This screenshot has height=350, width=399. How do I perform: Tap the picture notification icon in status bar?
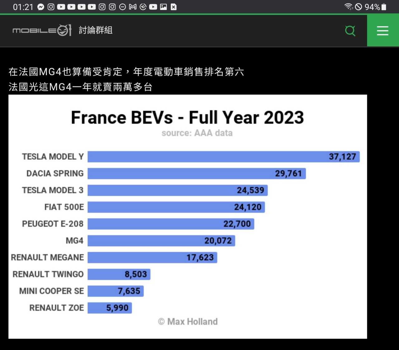(x=163, y=7)
